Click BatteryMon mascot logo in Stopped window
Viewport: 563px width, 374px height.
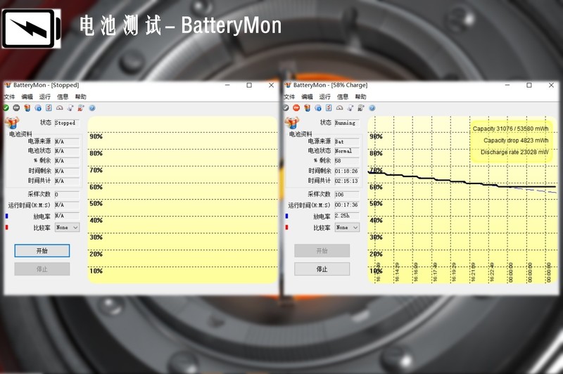(12, 122)
